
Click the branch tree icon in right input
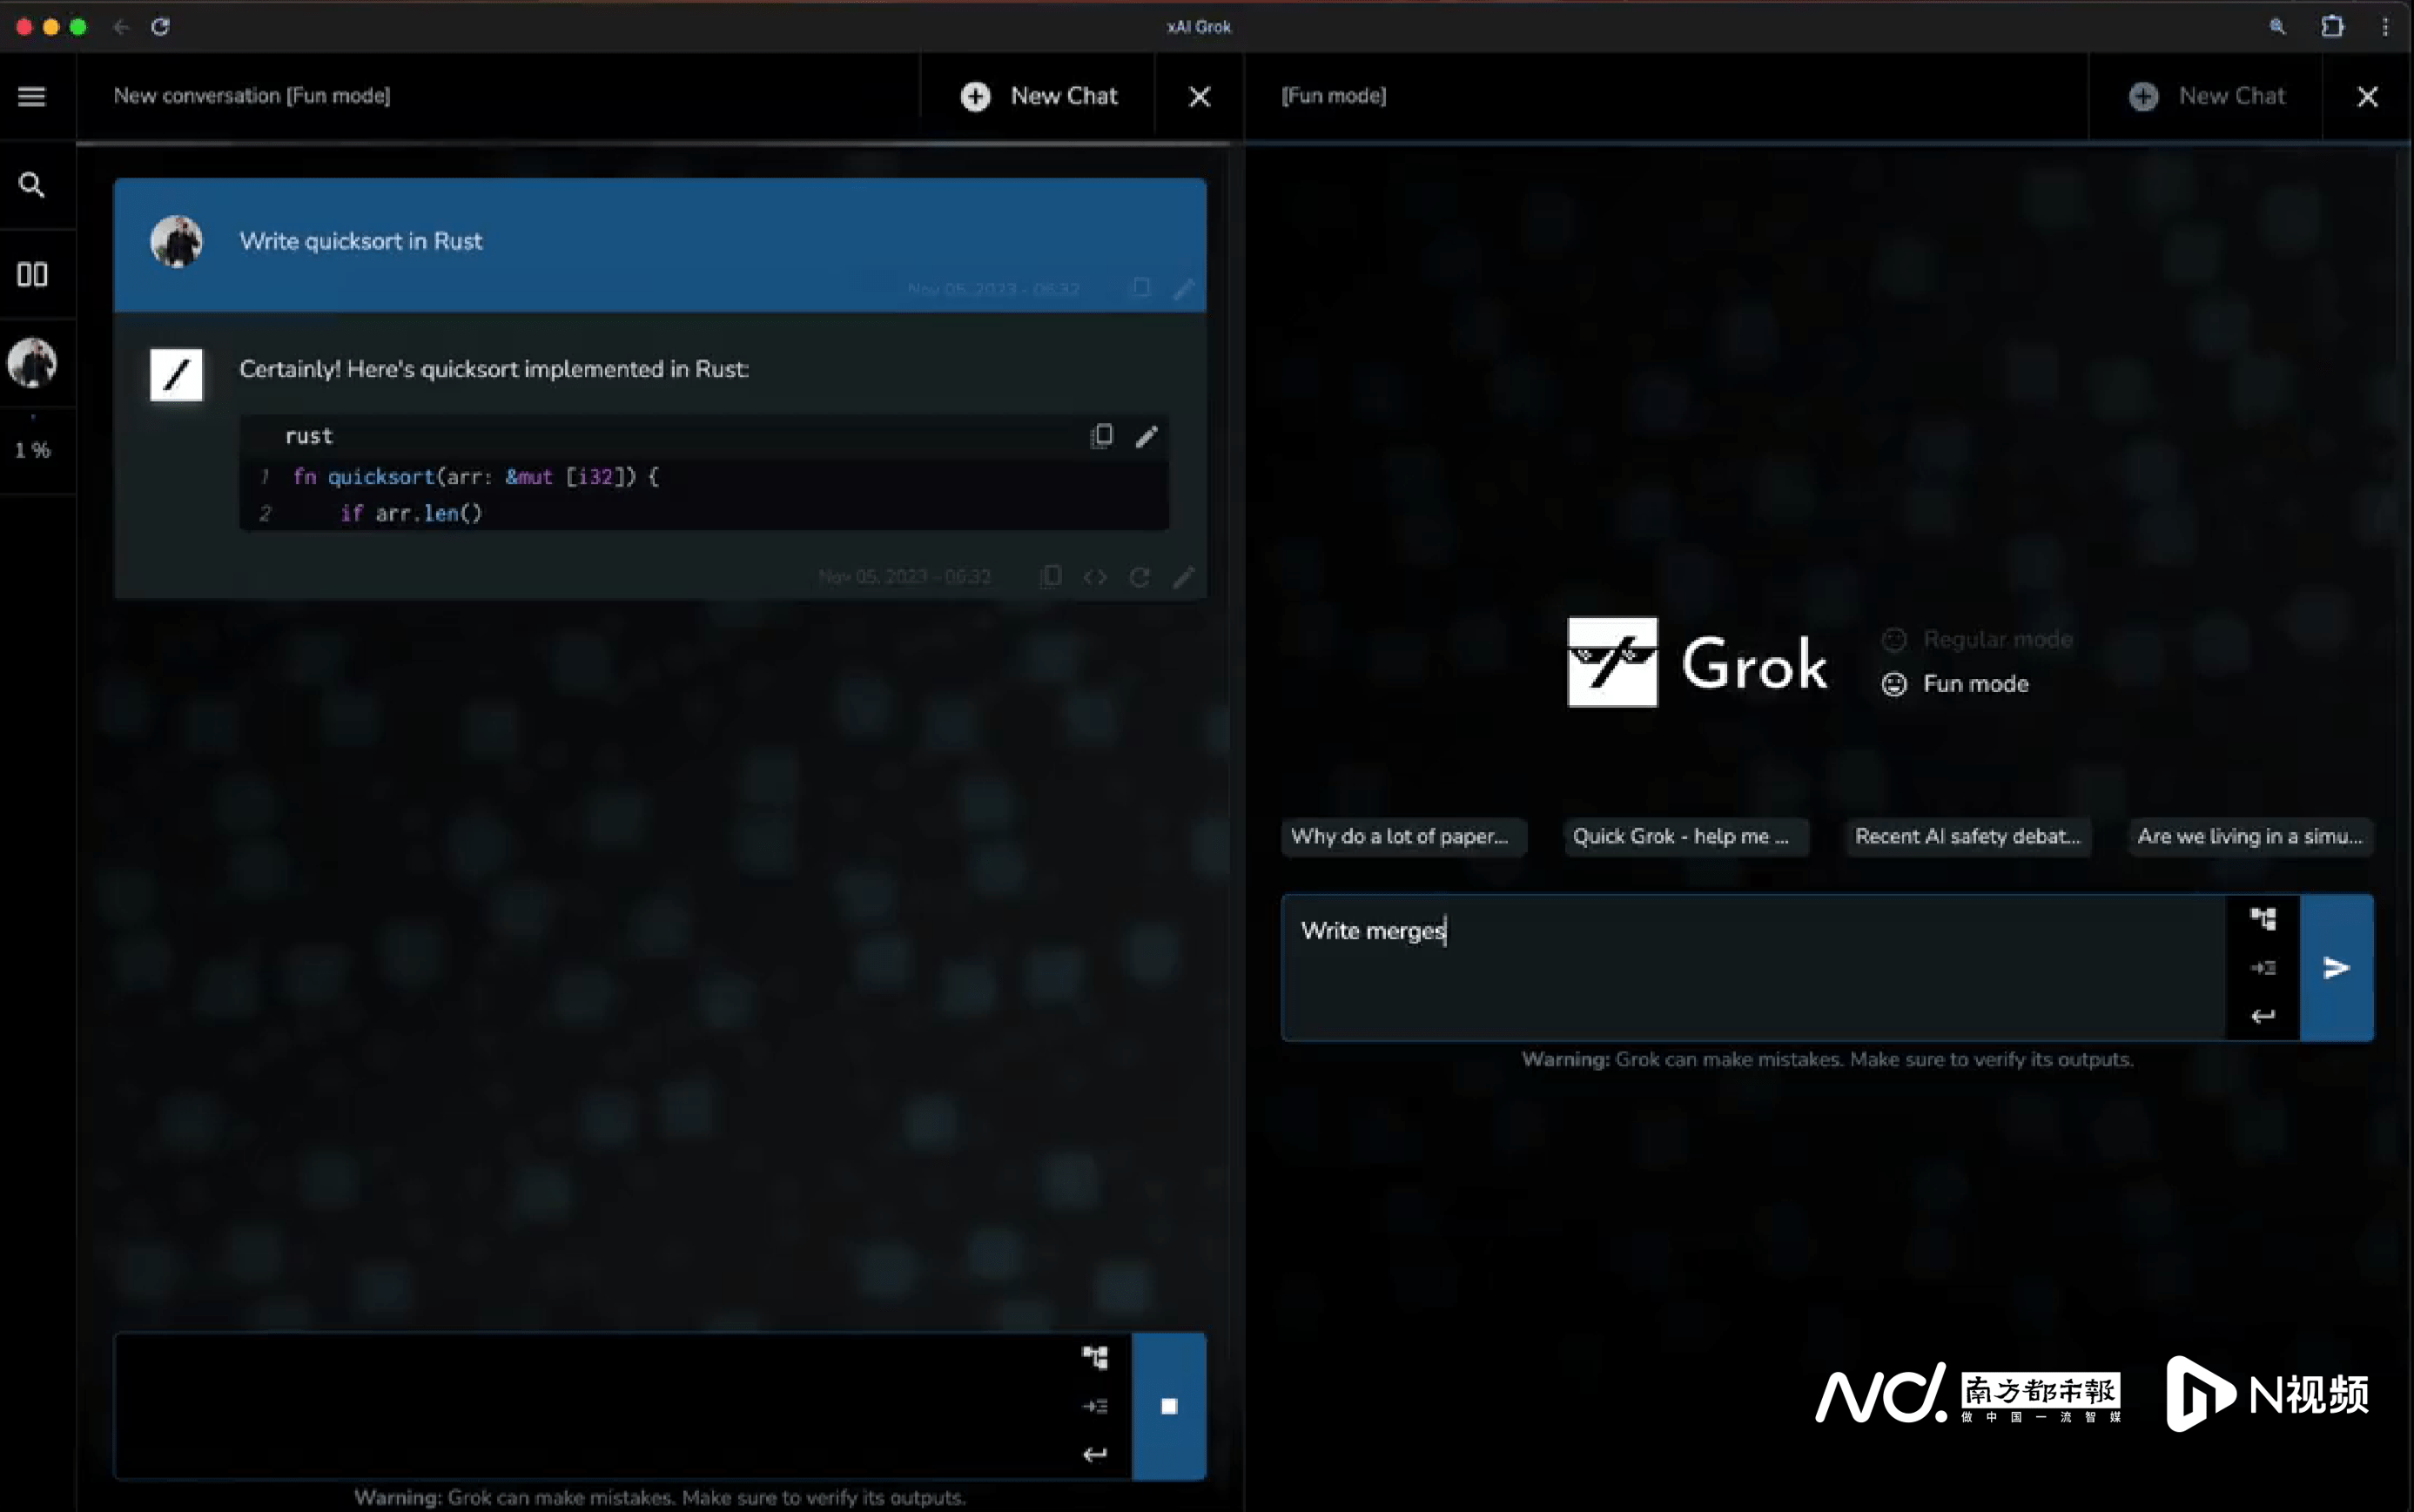tap(2262, 919)
